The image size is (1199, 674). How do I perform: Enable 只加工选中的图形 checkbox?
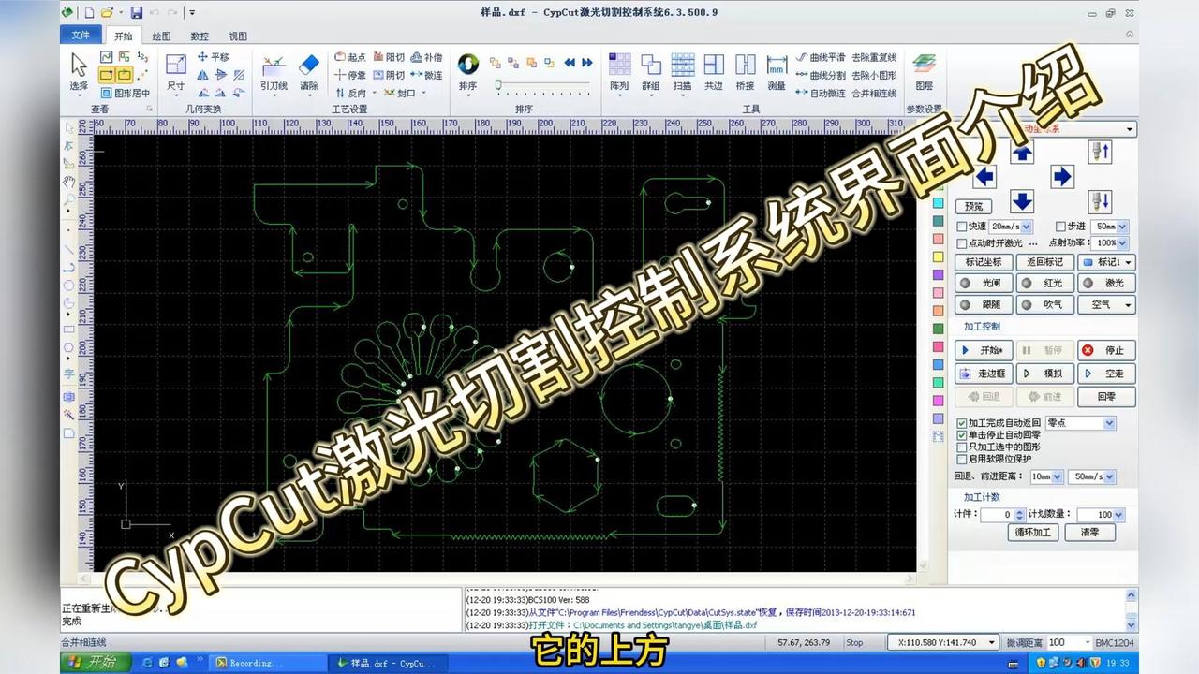[x=962, y=447]
